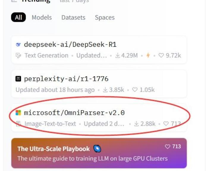Open the microsoft/OmniParser-v2.0 model link
The width and height of the screenshot is (209, 171).
pyautogui.click(x=74, y=113)
